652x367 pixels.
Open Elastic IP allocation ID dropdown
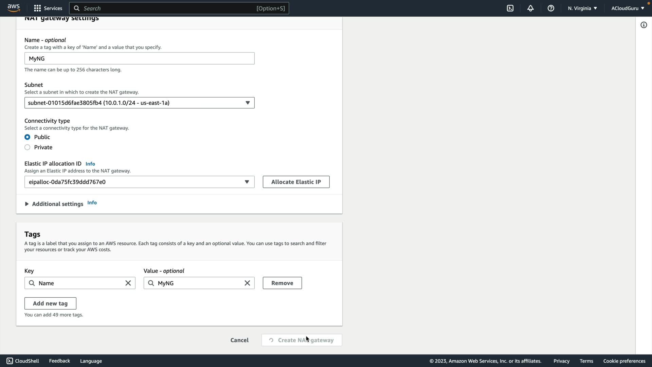pyautogui.click(x=139, y=182)
